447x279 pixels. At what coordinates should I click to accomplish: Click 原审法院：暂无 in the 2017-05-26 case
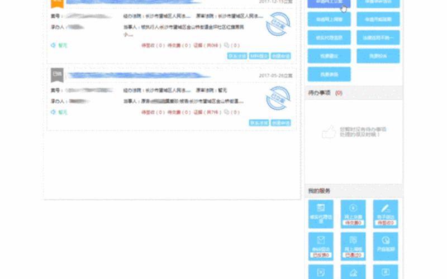pyautogui.click(x=211, y=90)
